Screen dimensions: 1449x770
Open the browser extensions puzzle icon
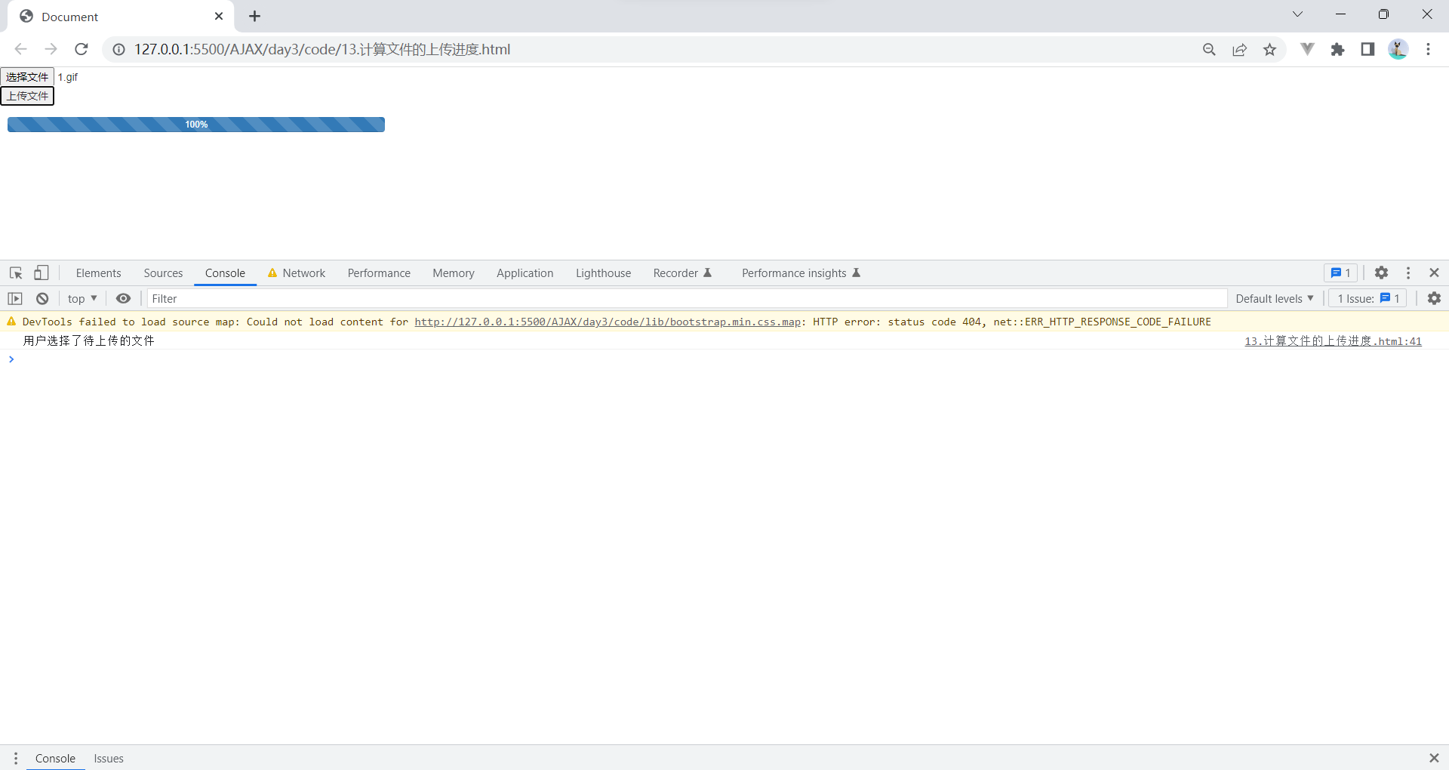point(1338,49)
